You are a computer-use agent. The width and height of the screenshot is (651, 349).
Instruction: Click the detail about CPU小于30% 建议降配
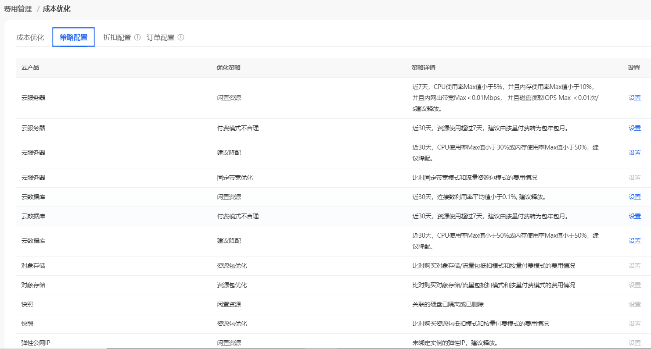coord(505,153)
